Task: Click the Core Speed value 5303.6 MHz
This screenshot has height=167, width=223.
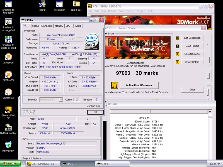Action: (x=50, y=77)
